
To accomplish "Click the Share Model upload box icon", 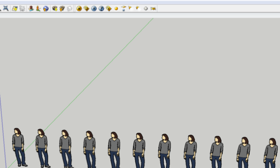I will click(62, 8).
